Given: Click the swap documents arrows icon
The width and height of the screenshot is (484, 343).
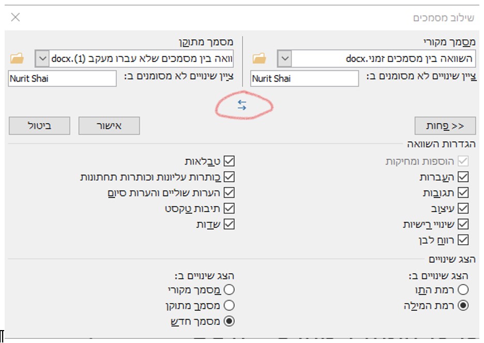Looking at the screenshot, I should click(x=242, y=106).
